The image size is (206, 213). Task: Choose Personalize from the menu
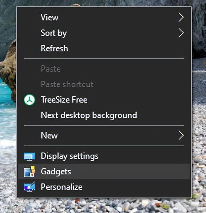(104, 187)
